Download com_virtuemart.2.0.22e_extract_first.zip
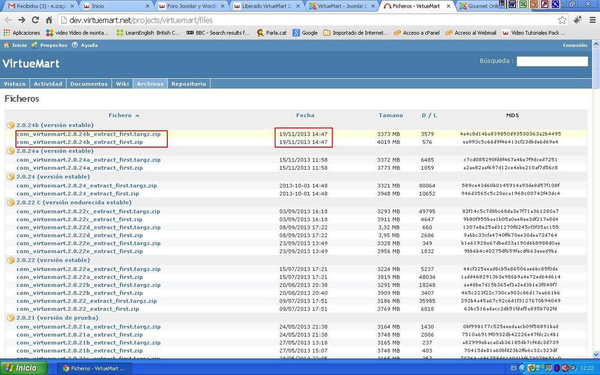 tap(80, 251)
